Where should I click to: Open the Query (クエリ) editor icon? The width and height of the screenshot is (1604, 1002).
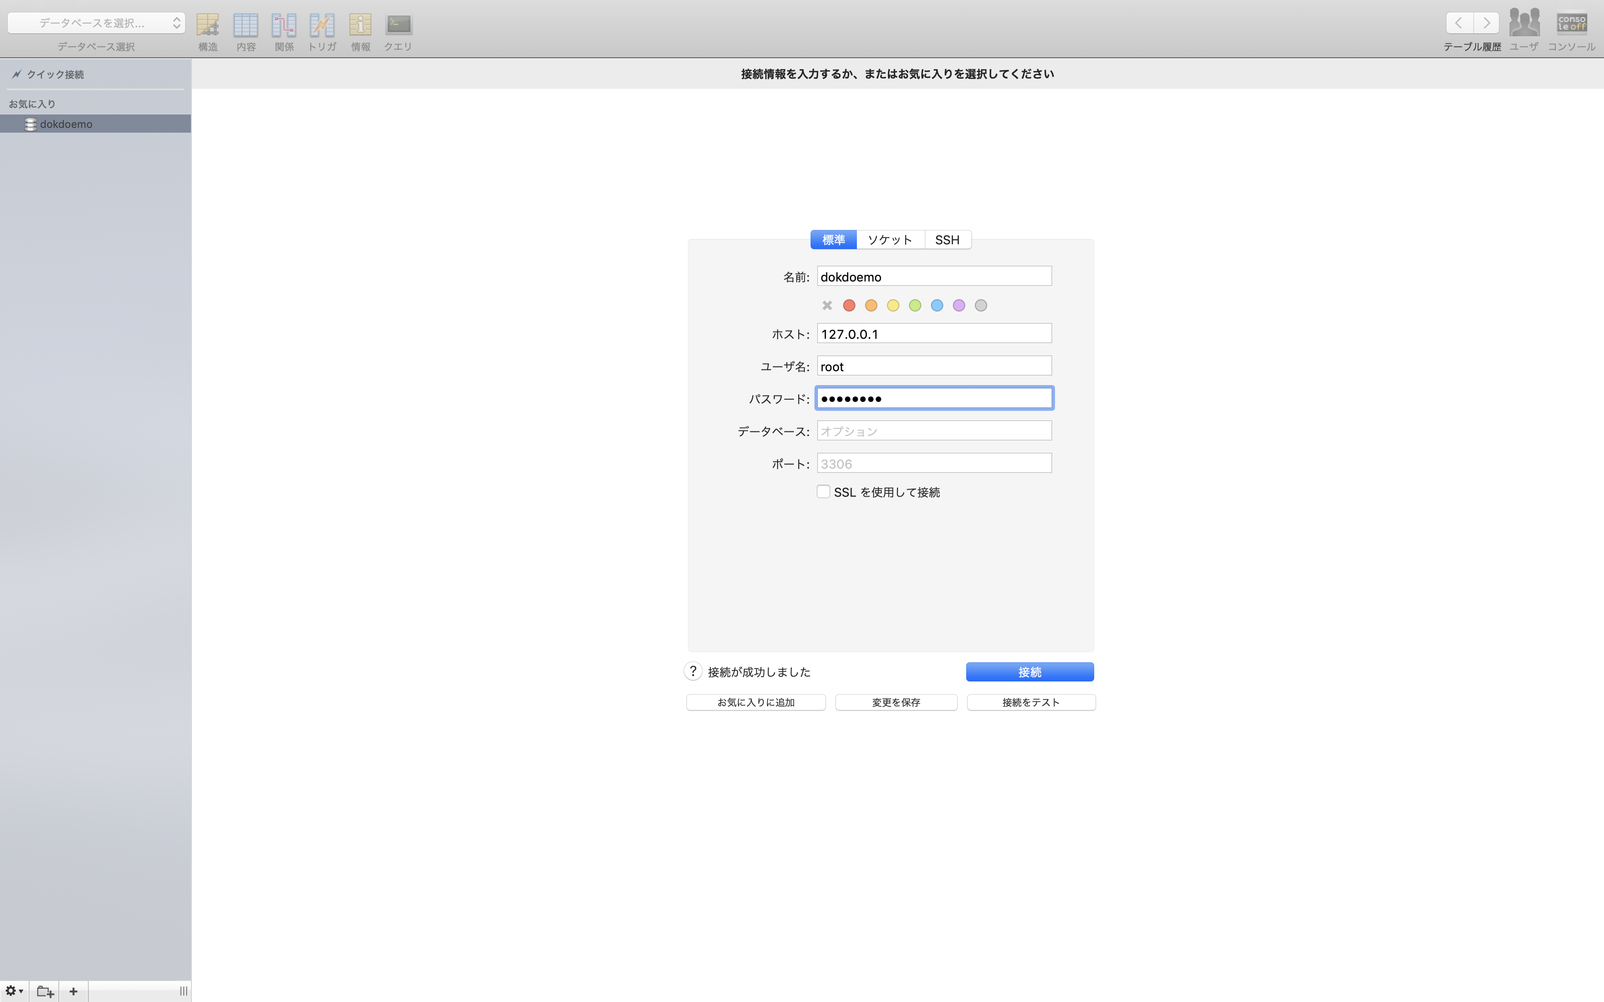[398, 25]
